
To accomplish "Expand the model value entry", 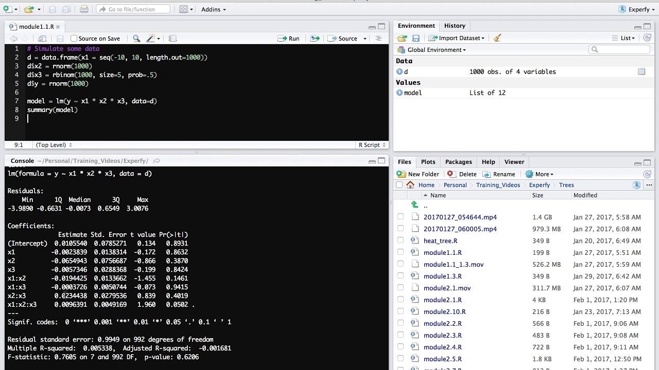I will pos(400,93).
